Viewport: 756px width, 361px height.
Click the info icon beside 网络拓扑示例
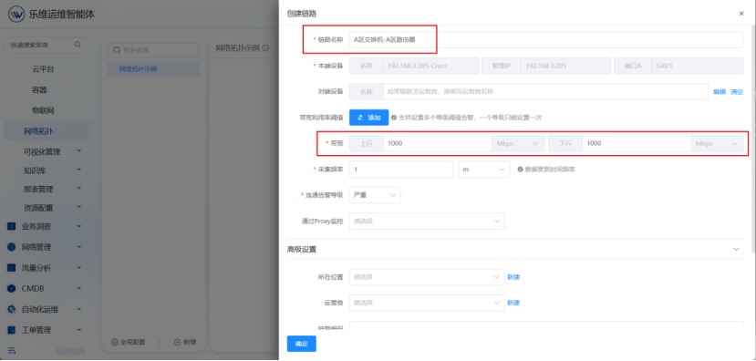(265, 48)
